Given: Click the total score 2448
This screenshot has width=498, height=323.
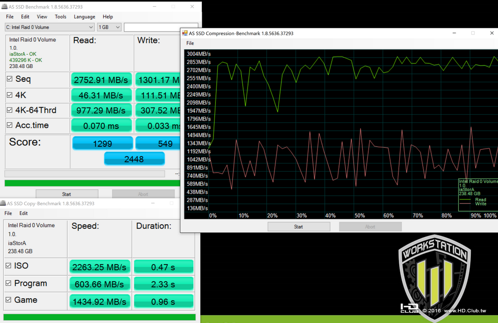Looking at the screenshot, I should (134, 159).
